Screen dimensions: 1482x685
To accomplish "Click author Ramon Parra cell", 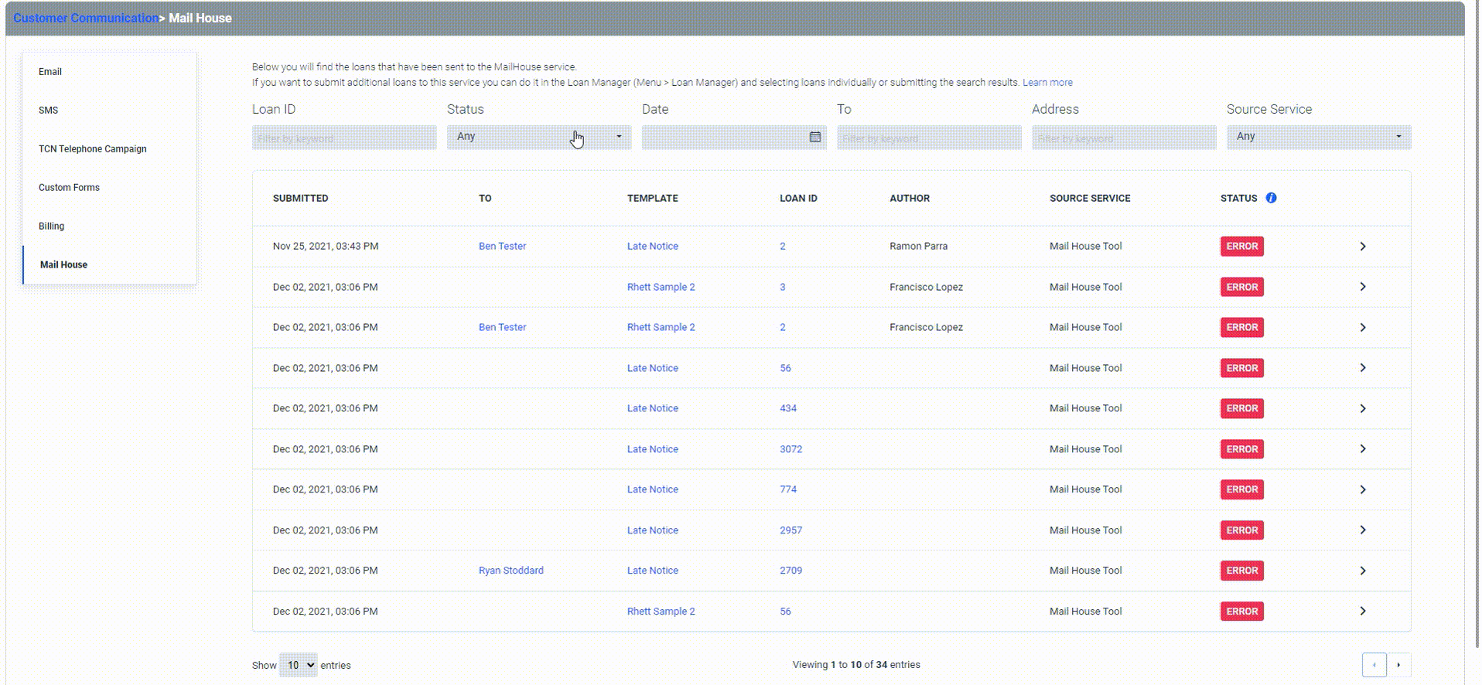I will click(918, 246).
